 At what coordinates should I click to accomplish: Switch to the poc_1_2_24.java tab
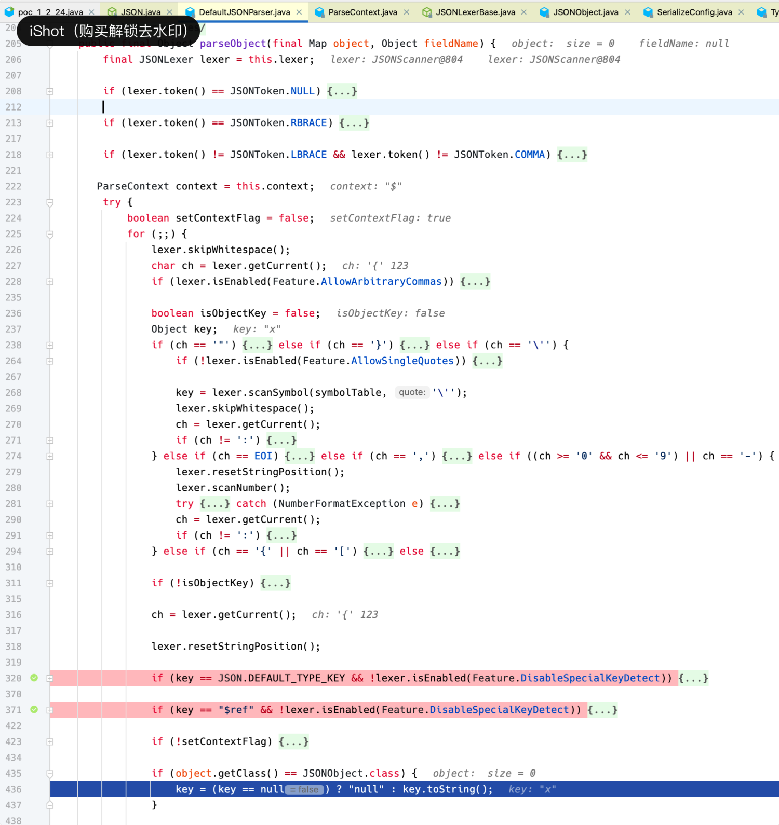(50, 11)
